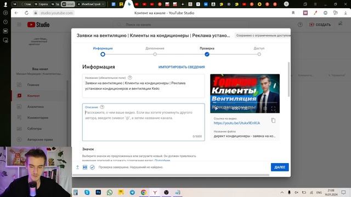Click the Описание description text area
The width and height of the screenshot is (351, 197).
(x=144, y=122)
